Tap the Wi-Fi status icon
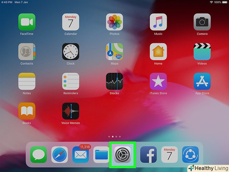Image resolution: width=229 pixels, height=172 pixels. tap(211, 2)
